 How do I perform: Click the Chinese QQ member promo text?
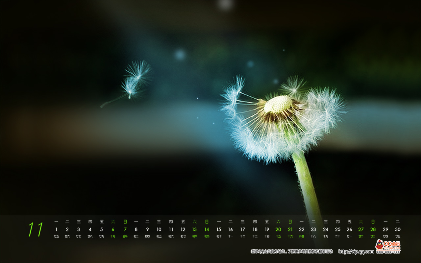click(292, 251)
